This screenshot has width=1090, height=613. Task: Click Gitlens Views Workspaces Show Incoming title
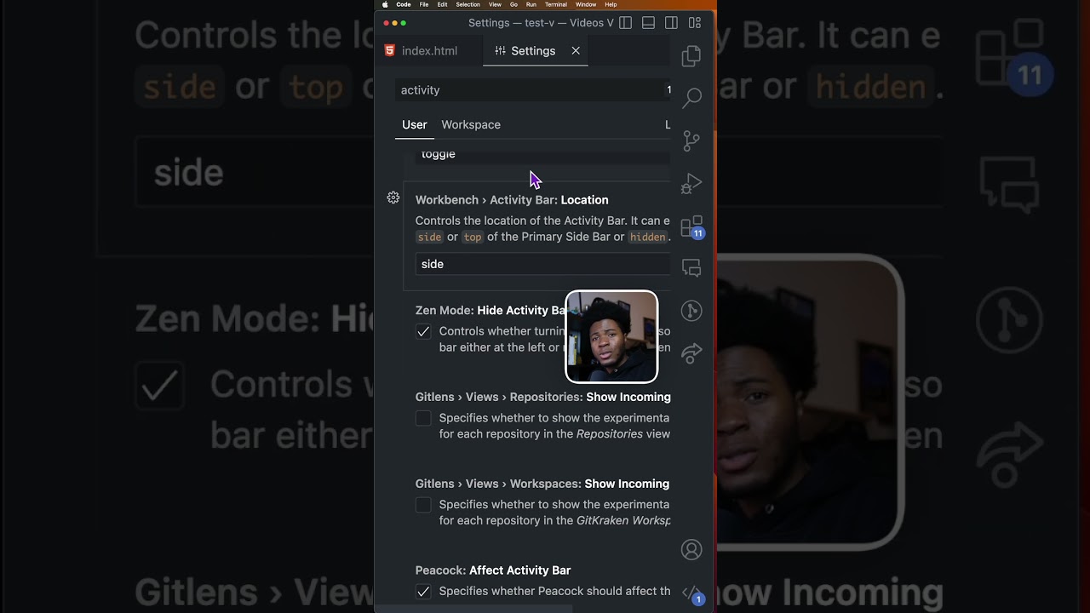(542, 484)
